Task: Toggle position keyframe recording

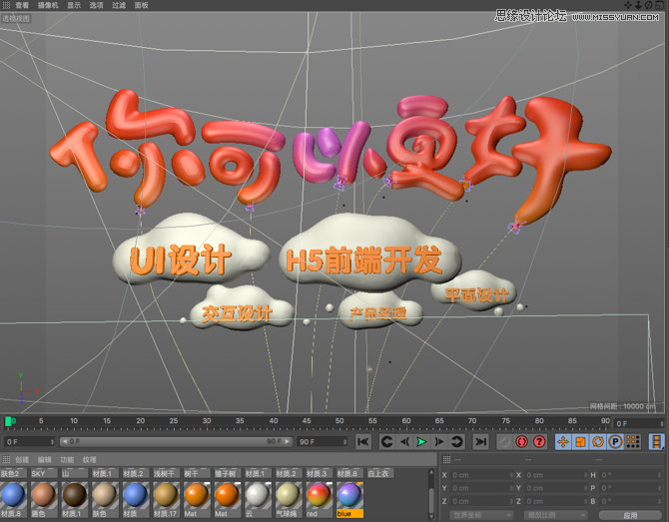Action: click(x=563, y=442)
